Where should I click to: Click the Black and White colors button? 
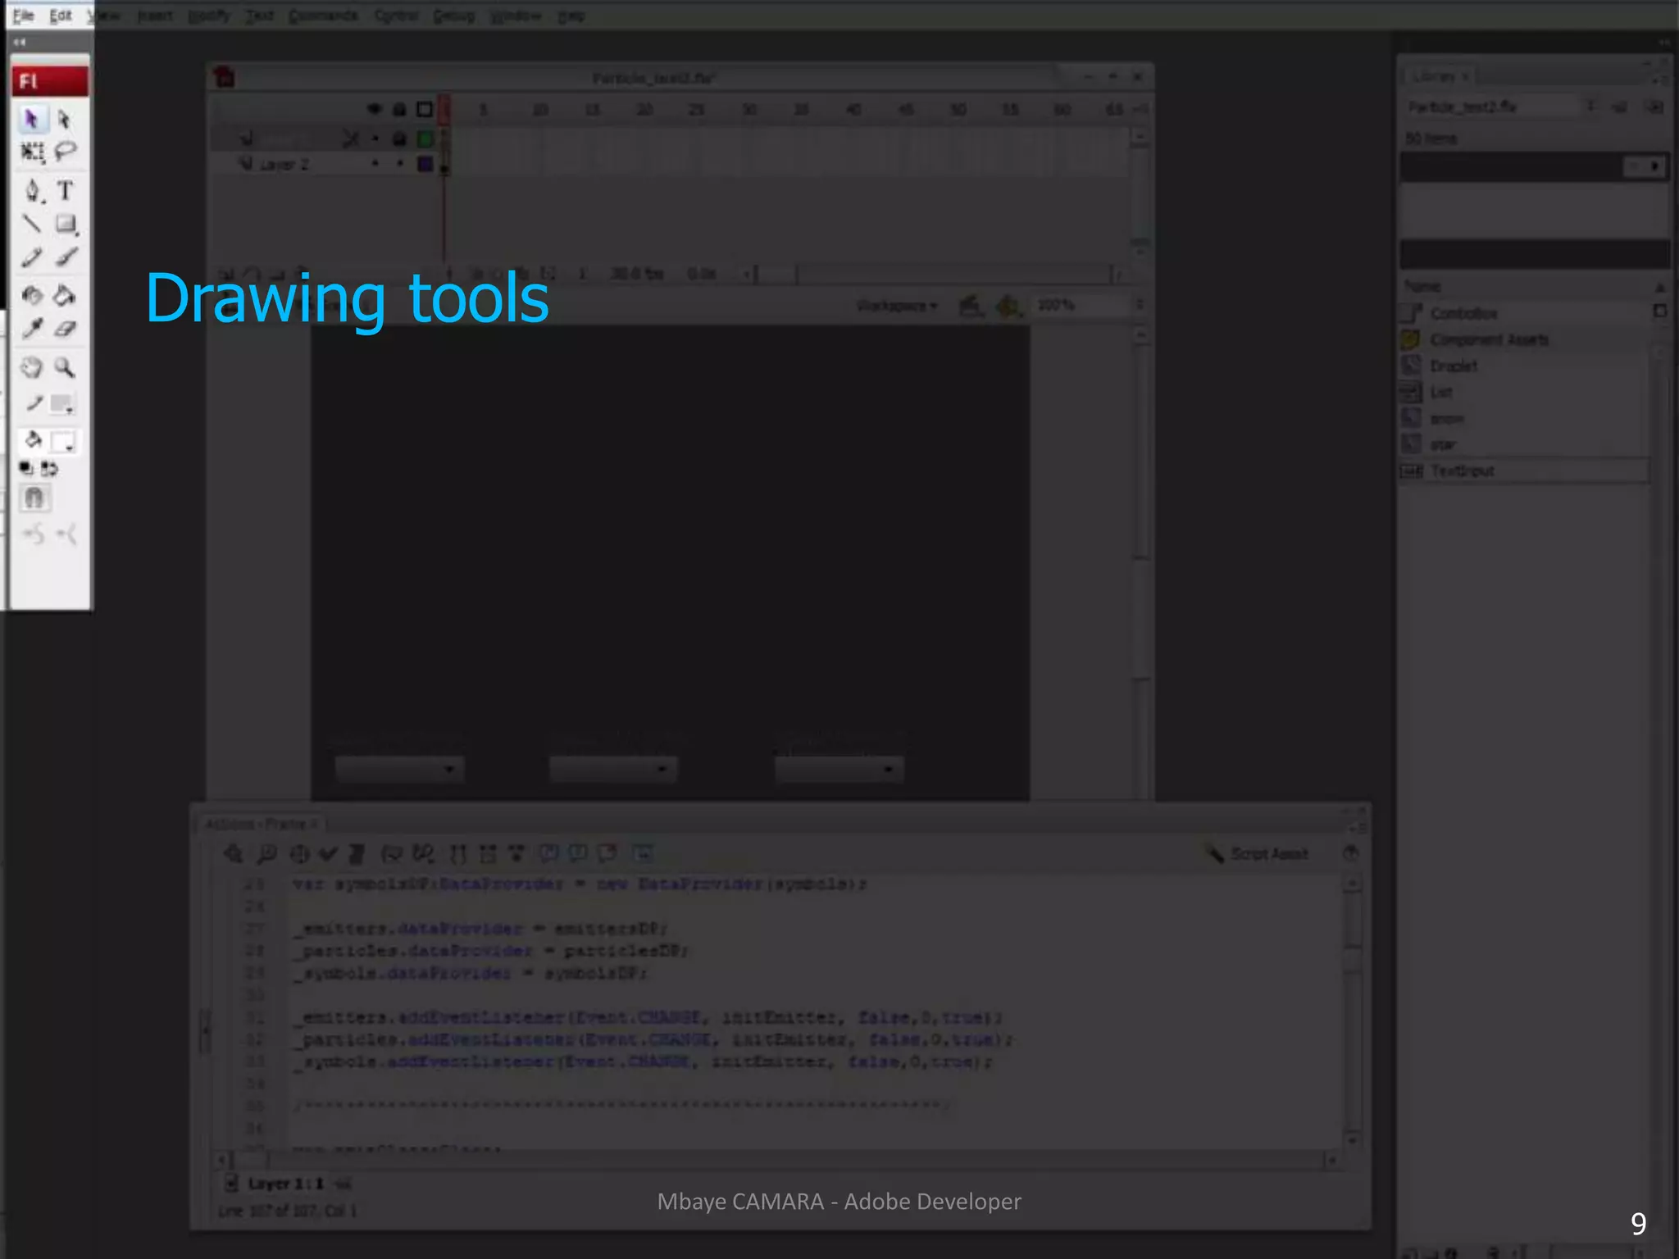point(26,469)
